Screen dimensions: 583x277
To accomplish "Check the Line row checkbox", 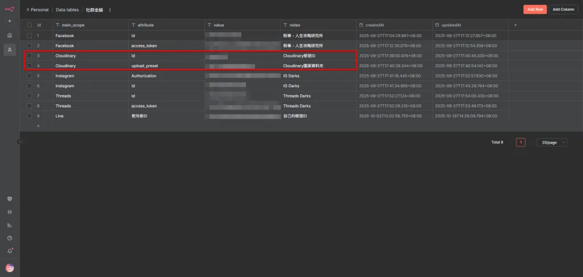I will click(30, 116).
